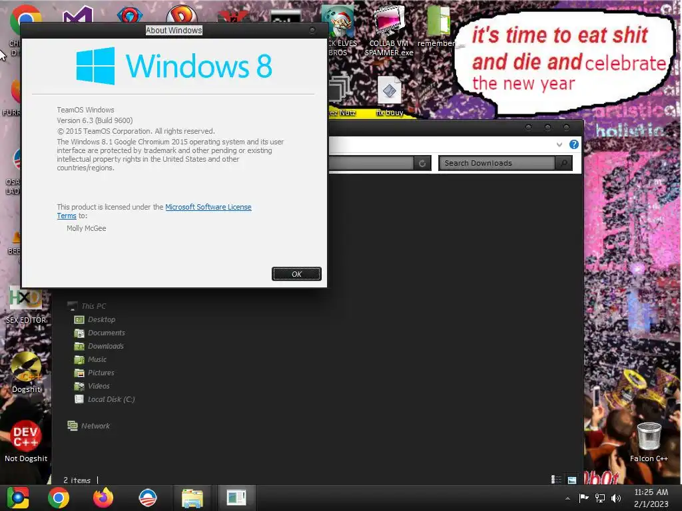Click the search magnifier in Explorer
The image size is (682, 511).
[x=563, y=164]
